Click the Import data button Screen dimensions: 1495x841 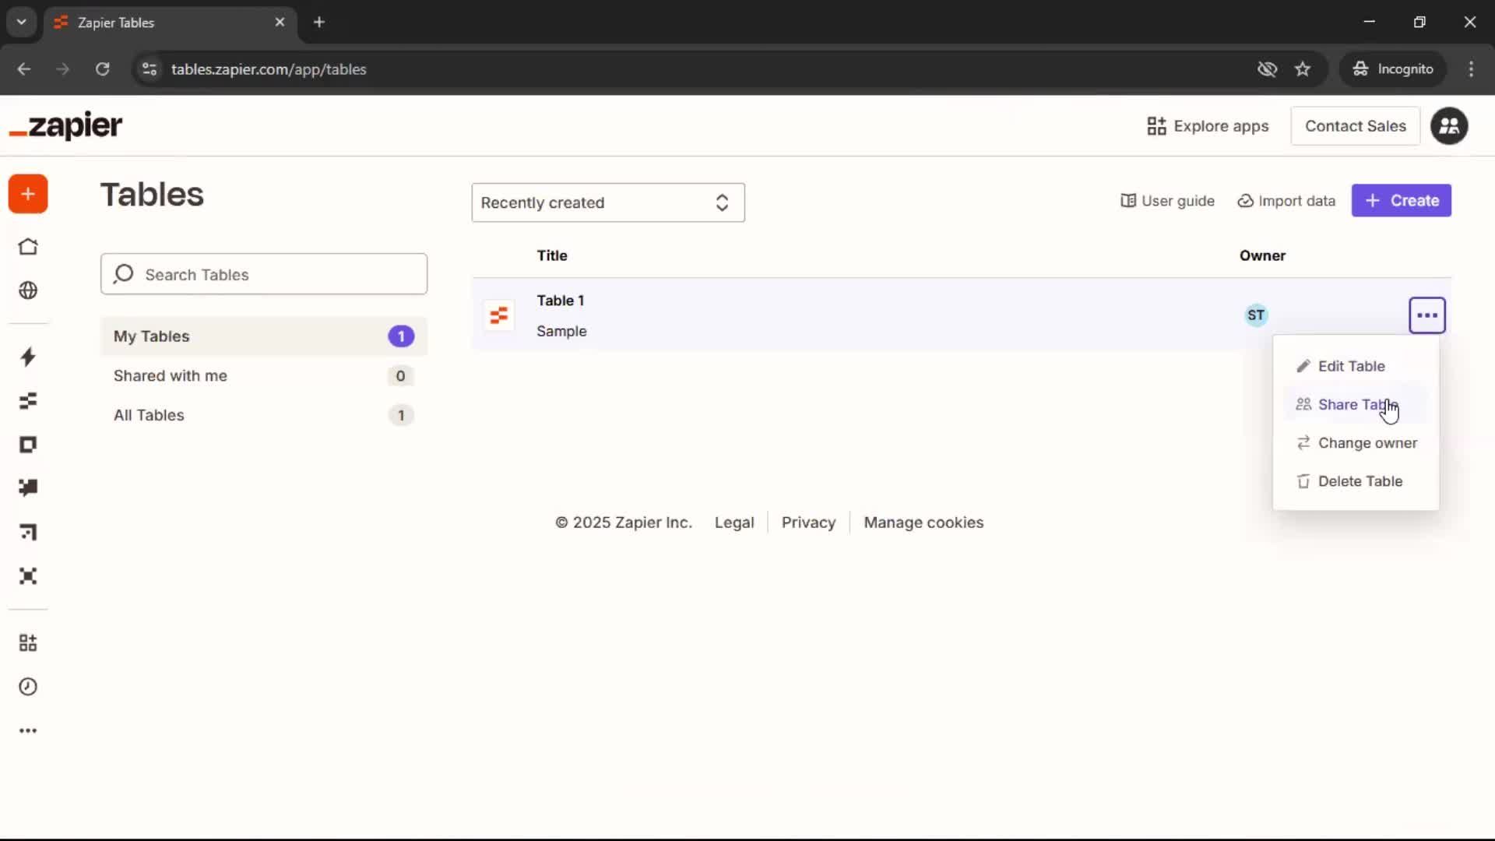point(1286,201)
